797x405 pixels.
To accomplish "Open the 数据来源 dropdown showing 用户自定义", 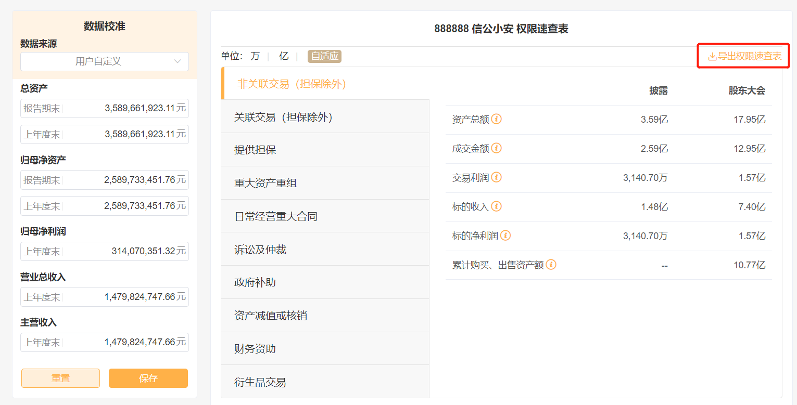I will tap(105, 61).
